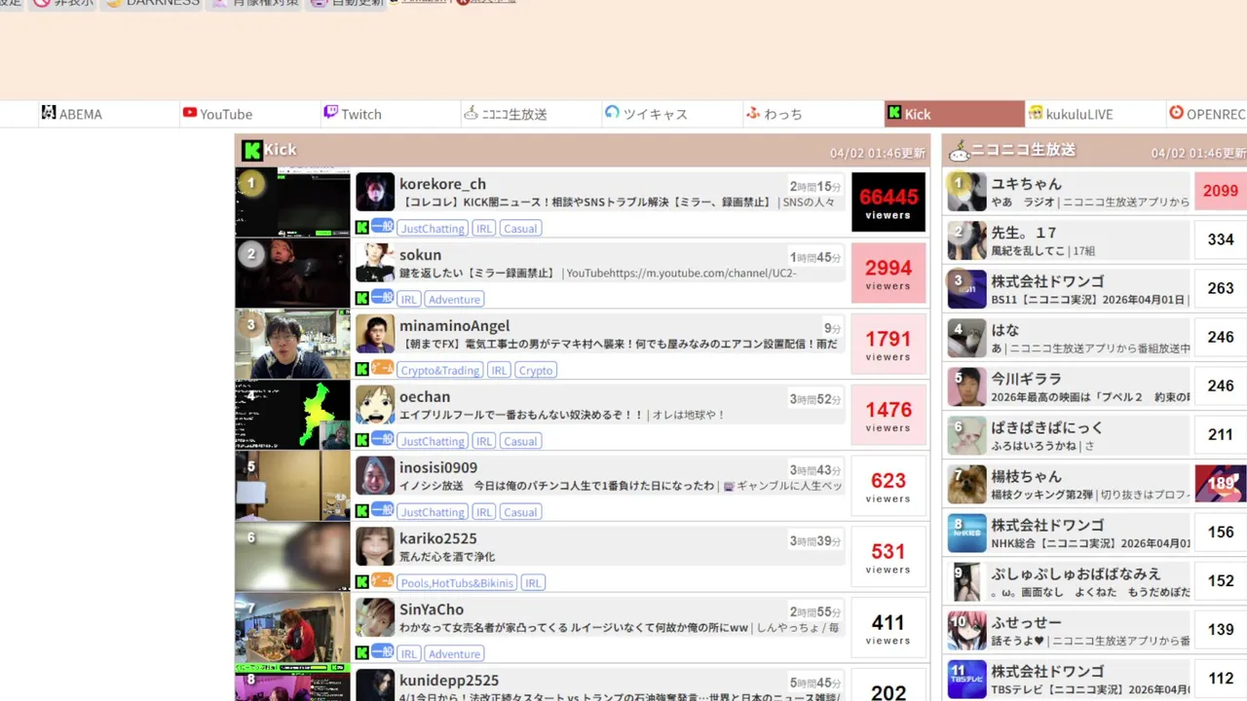Click Crypto&Trading tag on minaminoAngel row
The height and width of the screenshot is (701, 1247).
pos(440,370)
